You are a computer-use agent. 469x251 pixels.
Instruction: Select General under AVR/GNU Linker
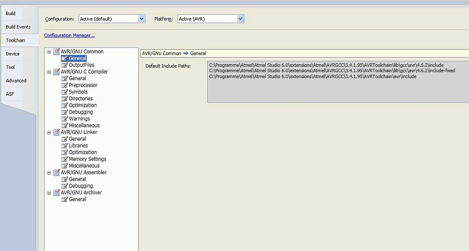[x=77, y=139]
